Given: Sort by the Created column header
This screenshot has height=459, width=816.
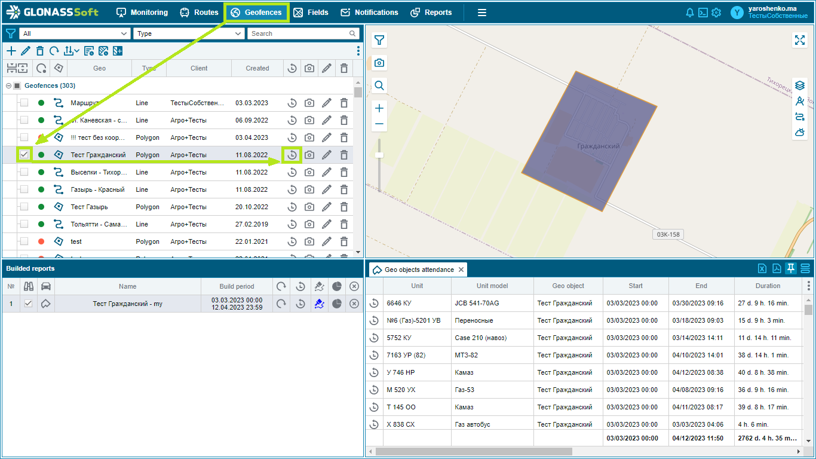Looking at the screenshot, I should 257,68.
